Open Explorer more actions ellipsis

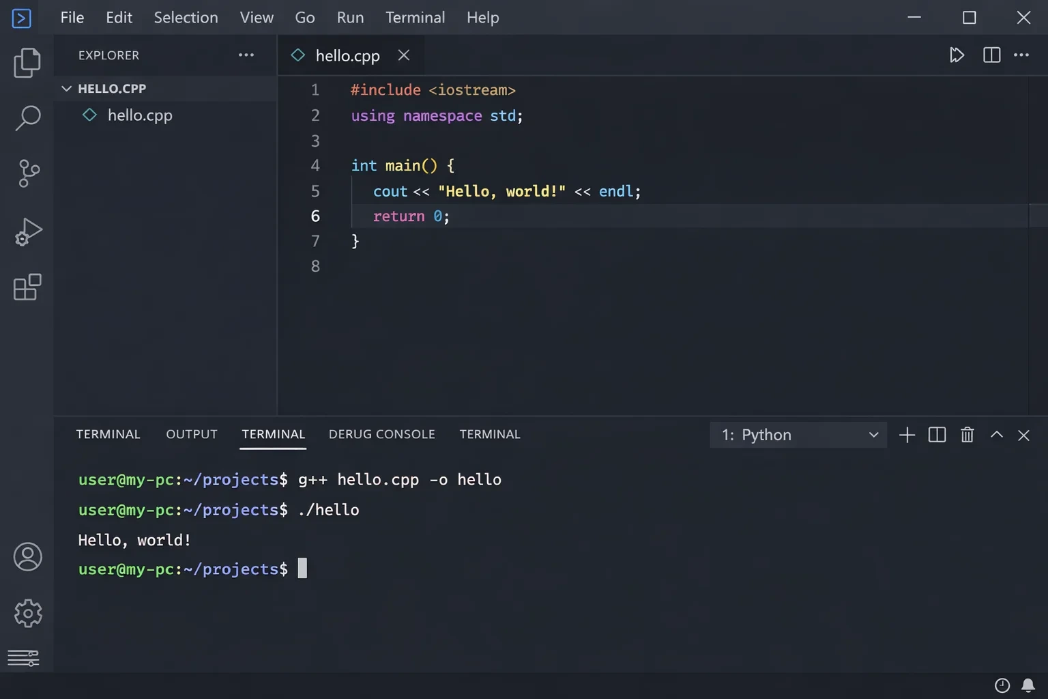point(246,55)
